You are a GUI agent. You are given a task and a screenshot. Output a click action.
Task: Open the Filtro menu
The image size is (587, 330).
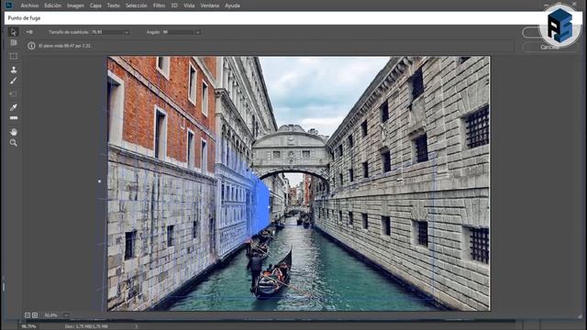click(159, 5)
